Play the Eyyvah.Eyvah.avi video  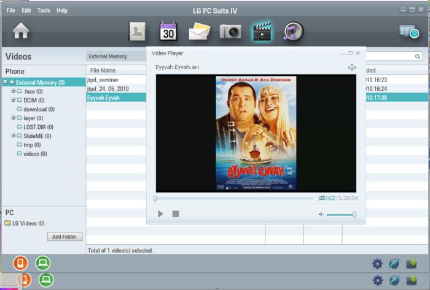[x=160, y=214]
